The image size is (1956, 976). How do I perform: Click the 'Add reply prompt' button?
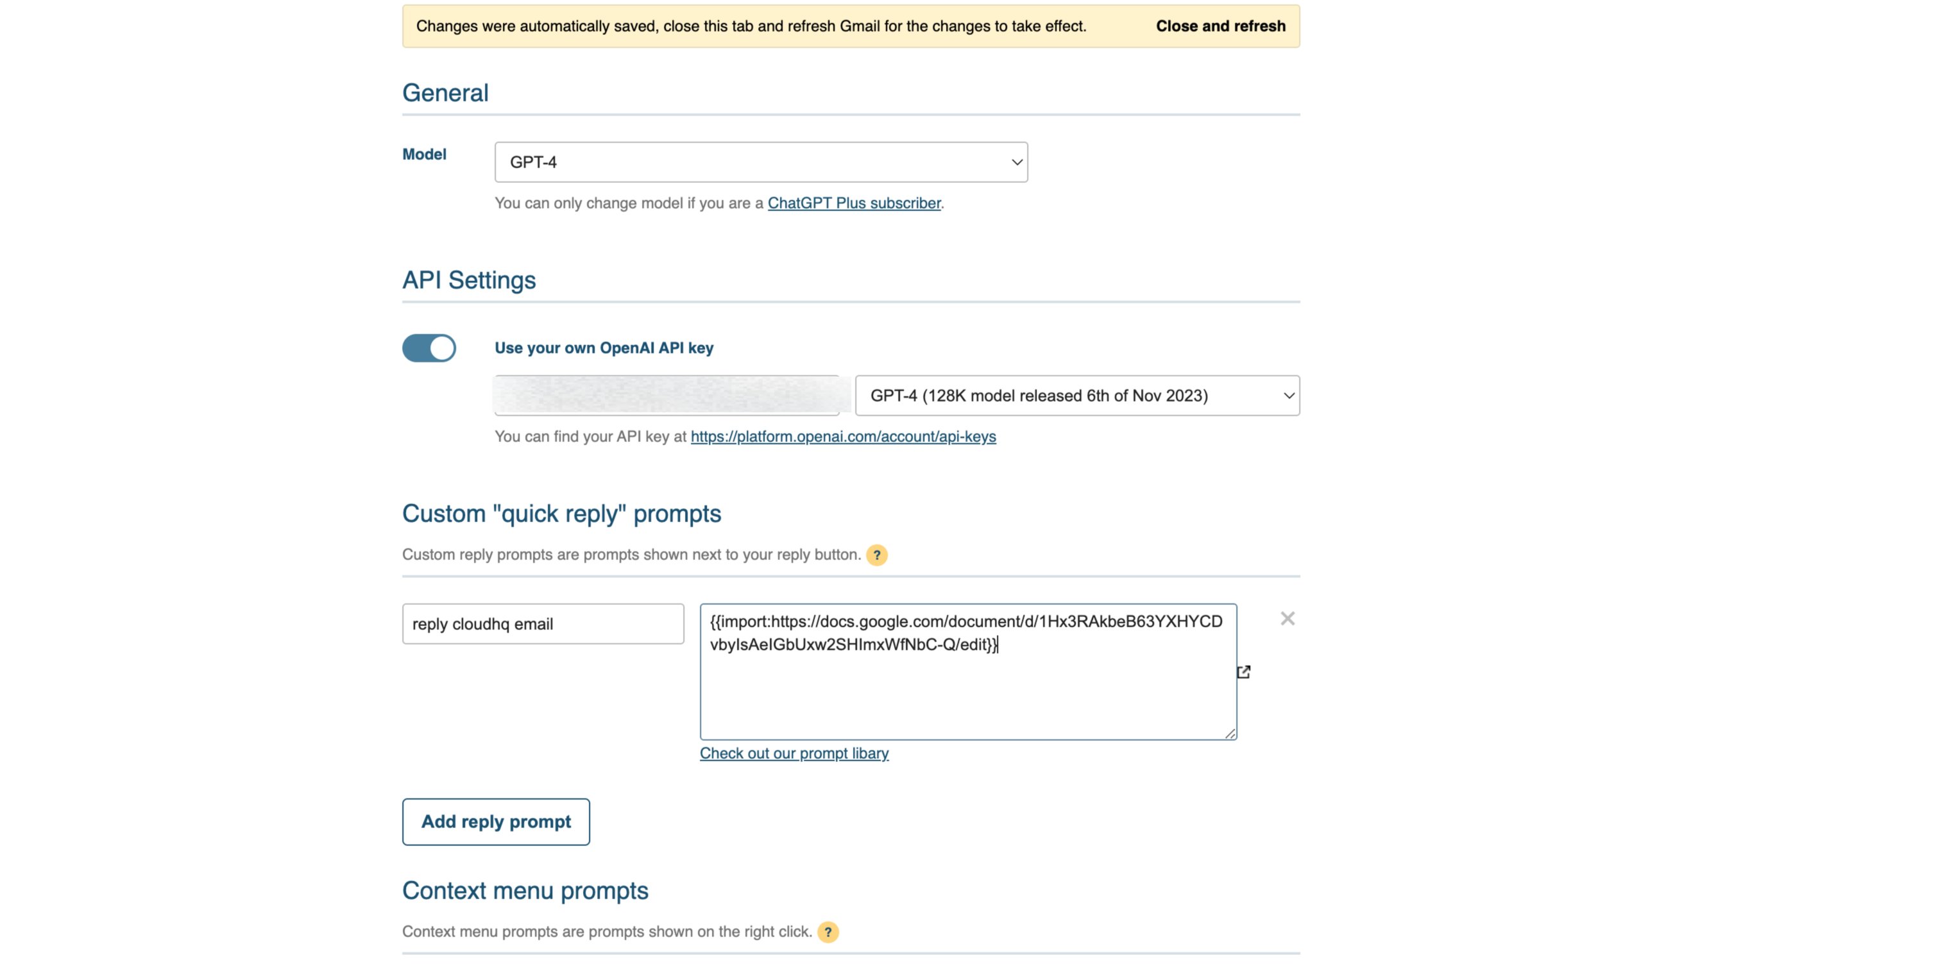point(496,822)
